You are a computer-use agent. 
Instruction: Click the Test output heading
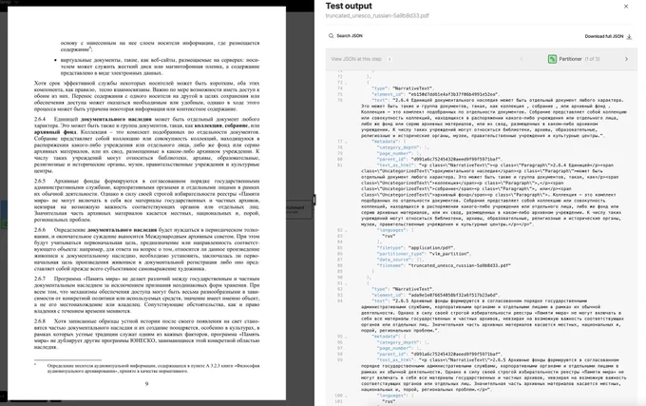click(x=349, y=6)
